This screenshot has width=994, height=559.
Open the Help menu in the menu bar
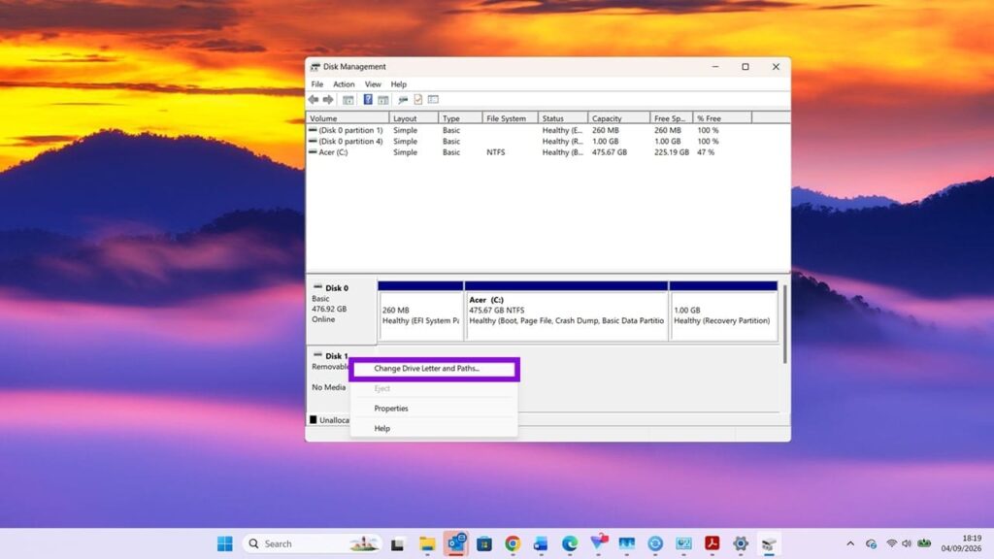[x=398, y=84]
